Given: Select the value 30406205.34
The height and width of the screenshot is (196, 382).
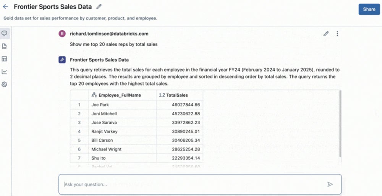Looking at the screenshot, I should coord(186,140).
